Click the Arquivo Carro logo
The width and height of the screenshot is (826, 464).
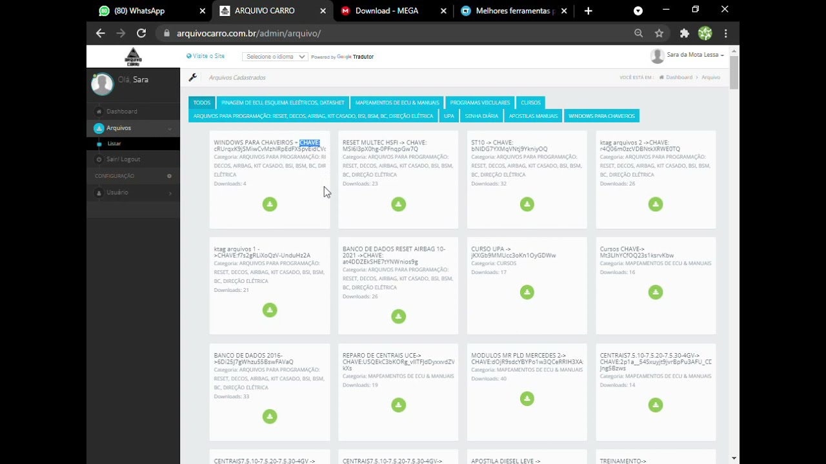click(x=133, y=57)
